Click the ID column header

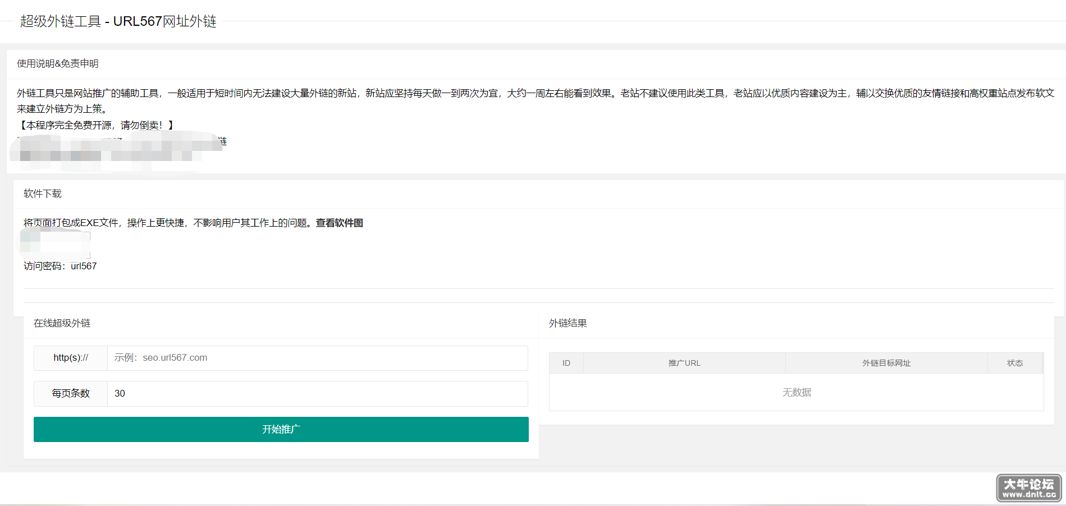(566, 363)
